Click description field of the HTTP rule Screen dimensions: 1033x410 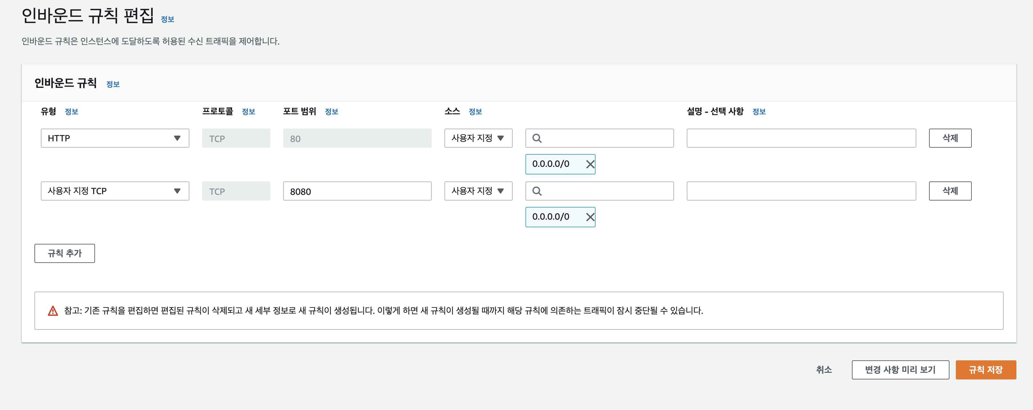coord(801,138)
